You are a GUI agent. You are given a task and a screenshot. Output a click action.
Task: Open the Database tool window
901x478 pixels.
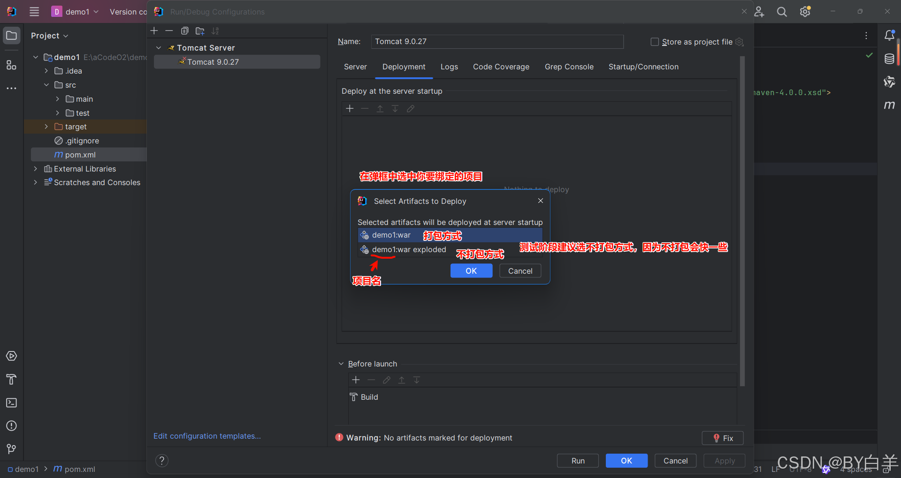[889, 59]
